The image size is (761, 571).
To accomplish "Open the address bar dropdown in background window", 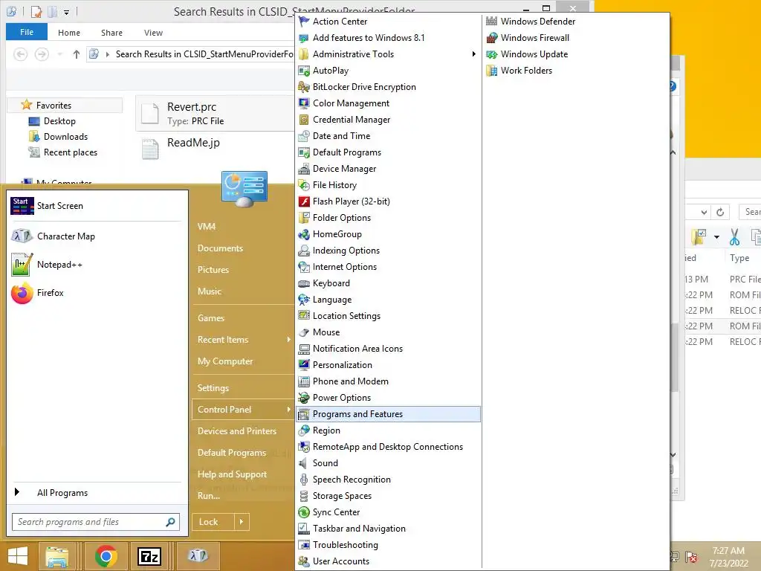I will pos(704,212).
